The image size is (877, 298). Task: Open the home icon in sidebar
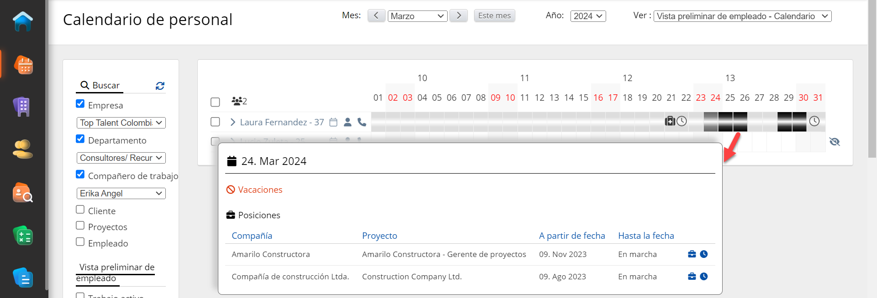pyautogui.click(x=23, y=21)
